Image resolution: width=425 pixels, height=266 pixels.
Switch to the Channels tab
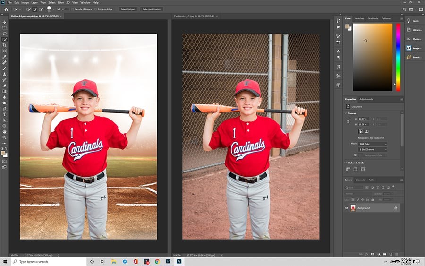360,180
